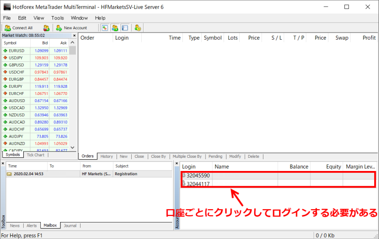Viewport: 379px width, 239px height.
Task: Open the Tools menu
Action: click(57, 18)
